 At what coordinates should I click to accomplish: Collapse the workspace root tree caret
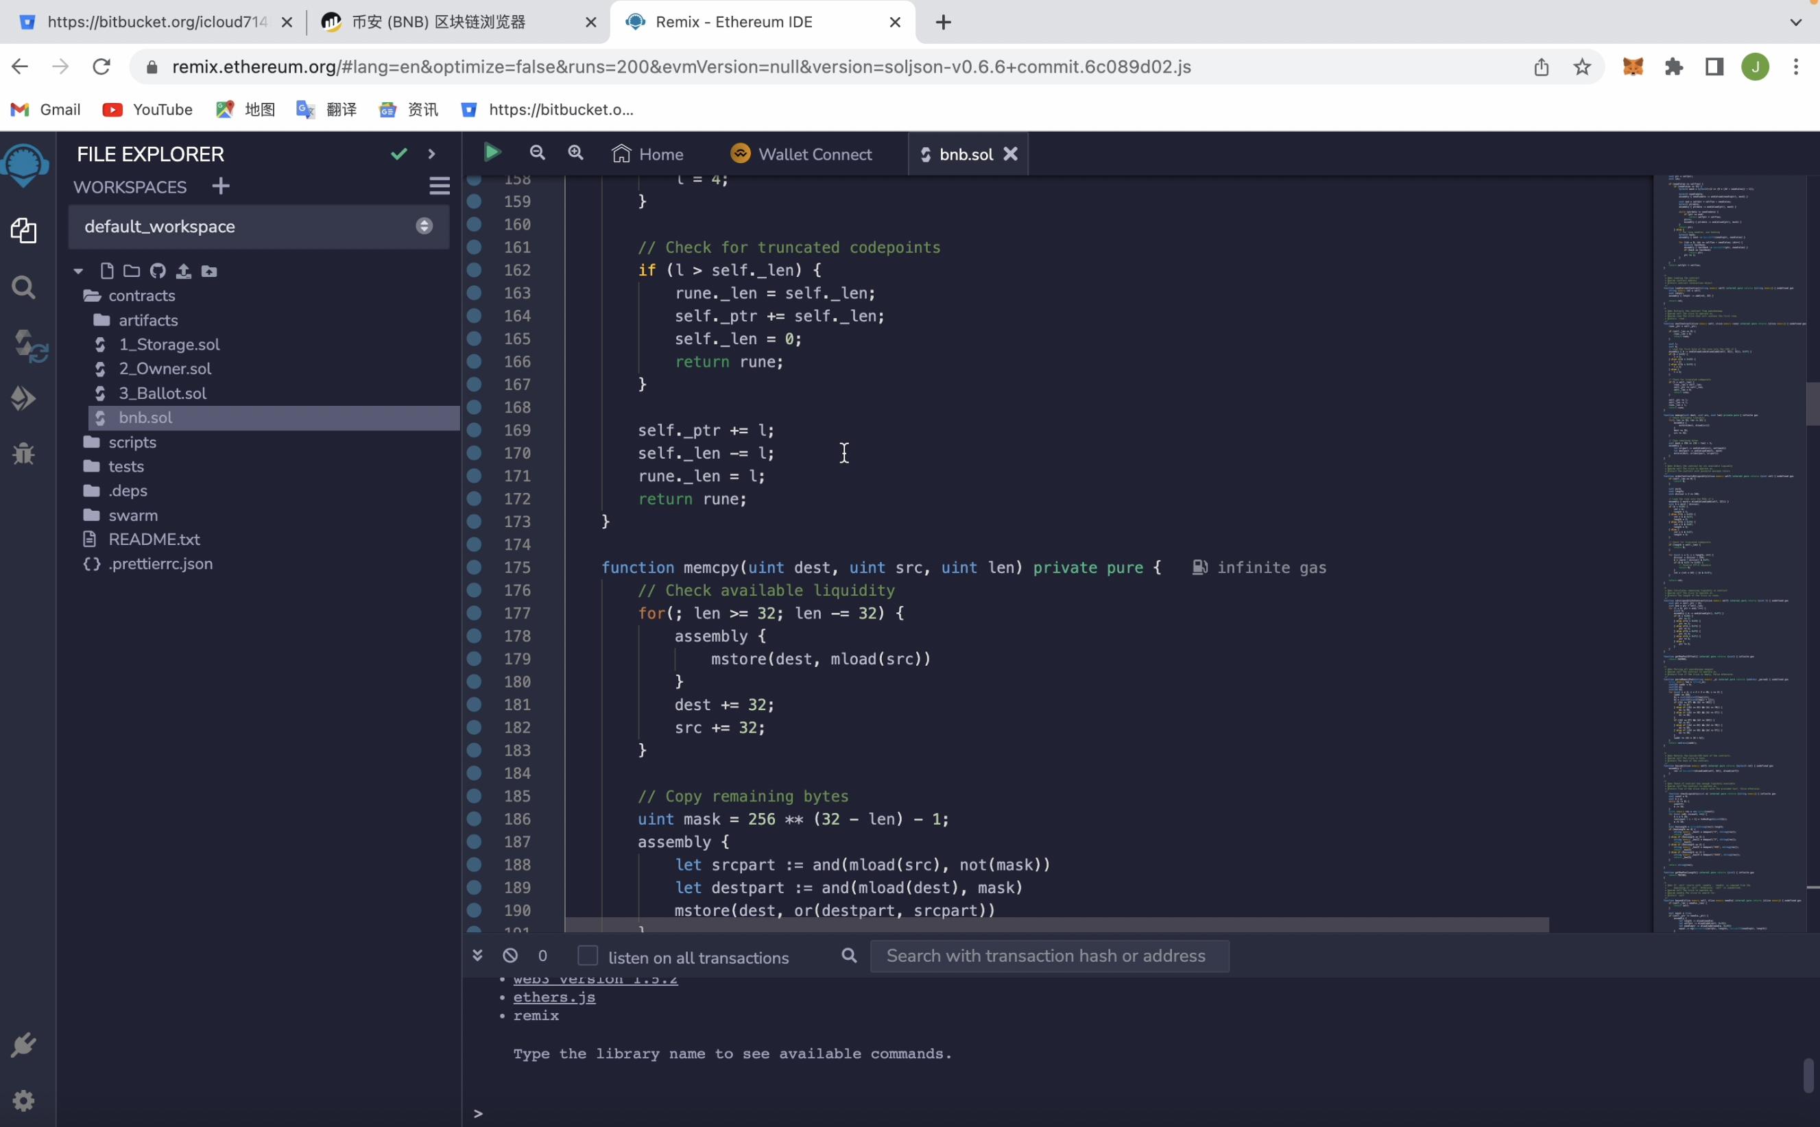(x=78, y=271)
